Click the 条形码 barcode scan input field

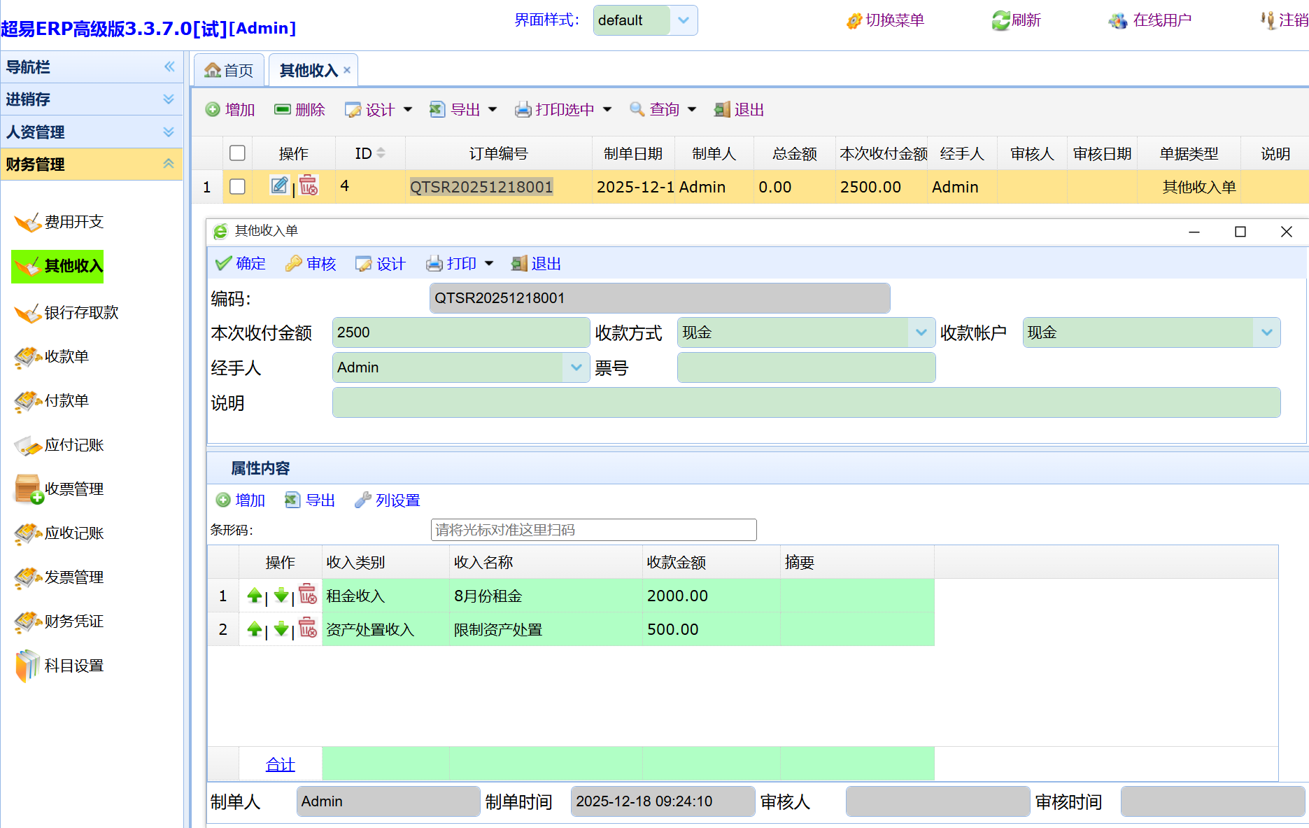[593, 530]
